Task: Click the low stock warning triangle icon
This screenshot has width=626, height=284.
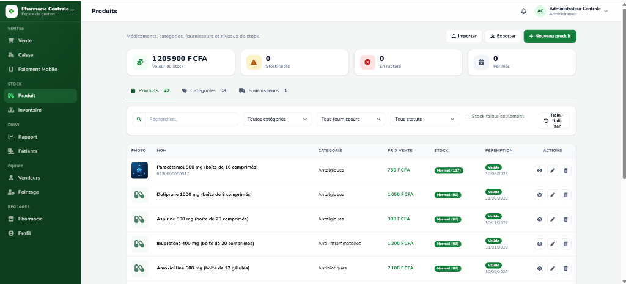Action: coord(254,62)
